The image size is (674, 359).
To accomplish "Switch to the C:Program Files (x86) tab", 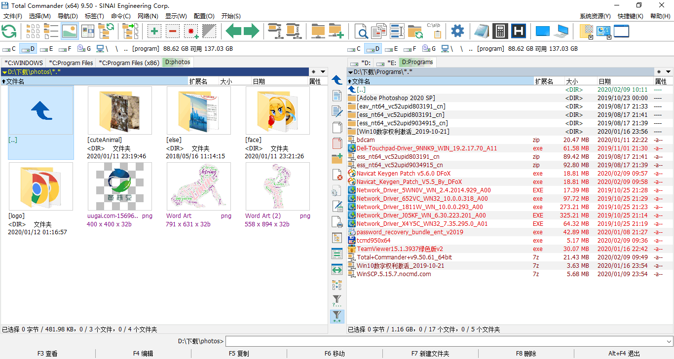I will (x=129, y=63).
